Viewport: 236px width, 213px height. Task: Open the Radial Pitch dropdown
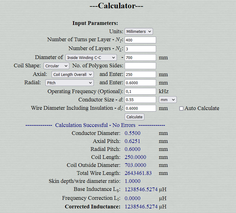coord(69,83)
